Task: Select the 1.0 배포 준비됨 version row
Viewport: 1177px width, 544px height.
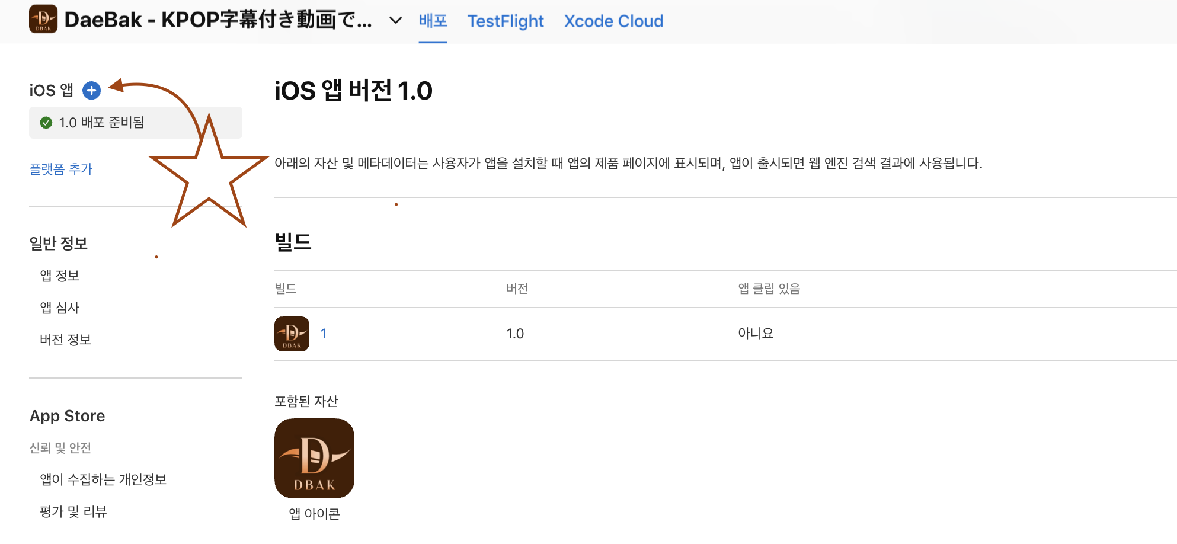Action: click(136, 123)
